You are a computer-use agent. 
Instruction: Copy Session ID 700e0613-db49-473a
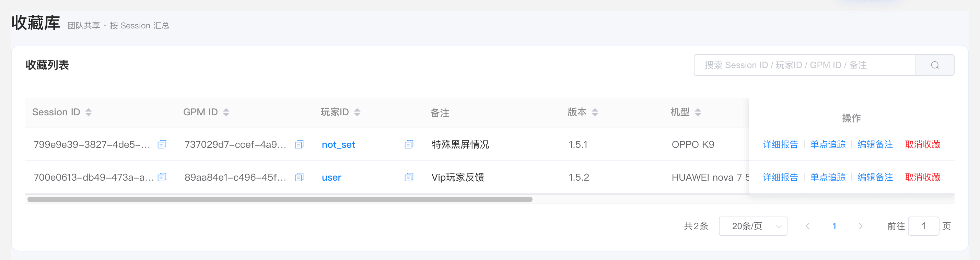162,177
